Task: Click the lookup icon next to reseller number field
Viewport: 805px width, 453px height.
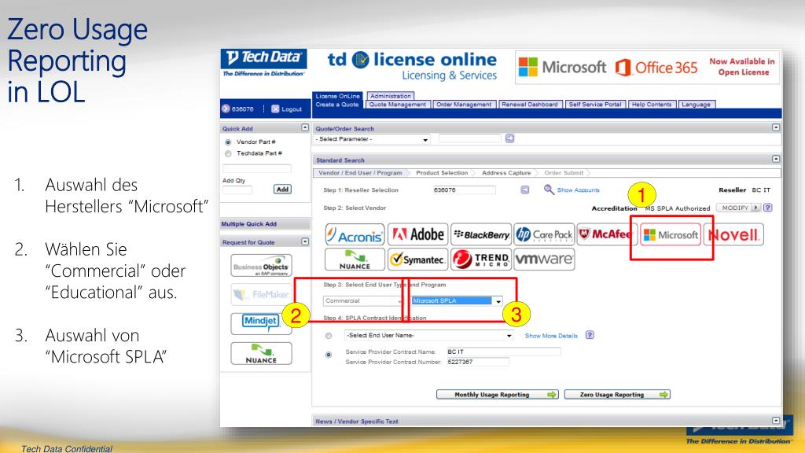Action: point(524,190)
